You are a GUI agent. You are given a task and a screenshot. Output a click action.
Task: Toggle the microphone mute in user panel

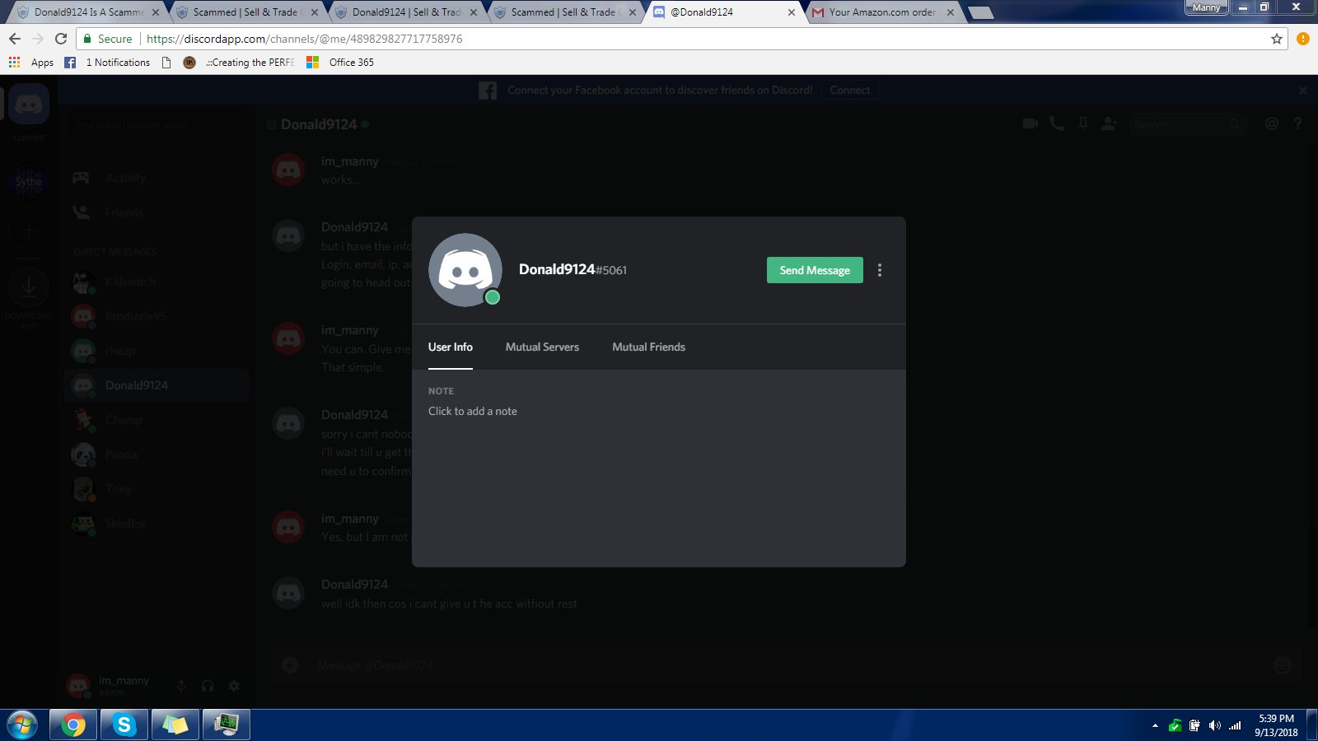181,686
